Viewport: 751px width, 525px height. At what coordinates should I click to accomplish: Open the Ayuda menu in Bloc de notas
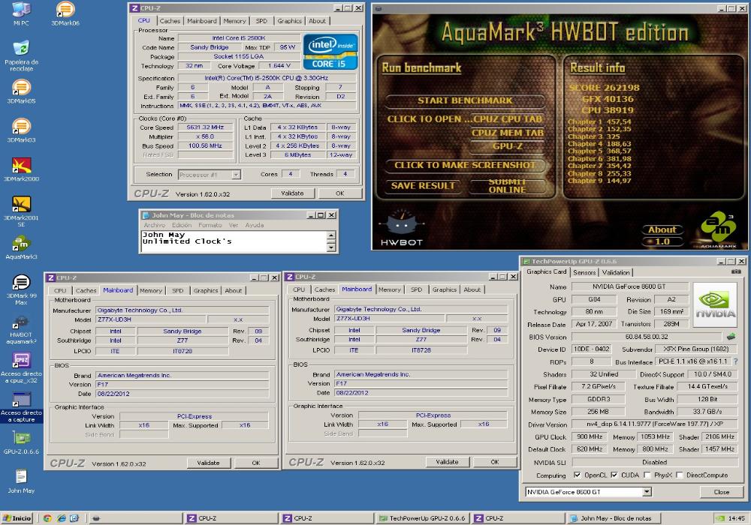[254, 225]
